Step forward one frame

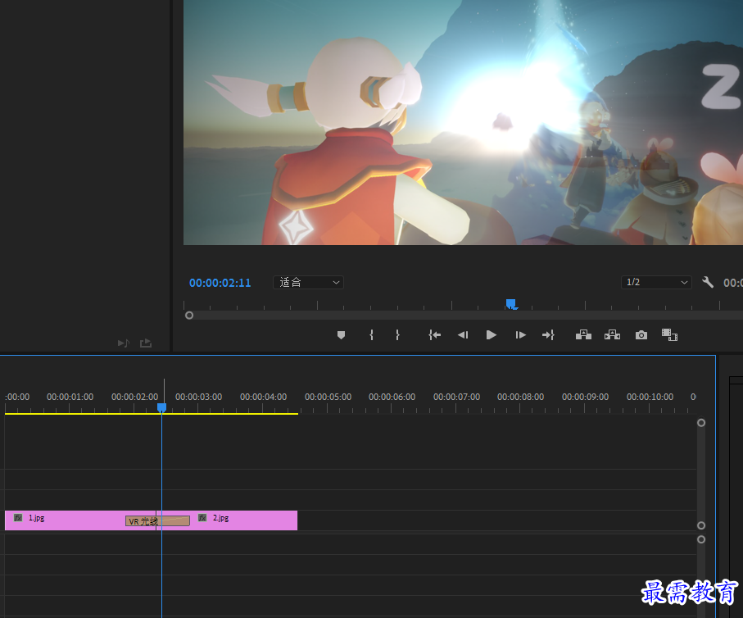pyautogui.click(x=520, y=335)
